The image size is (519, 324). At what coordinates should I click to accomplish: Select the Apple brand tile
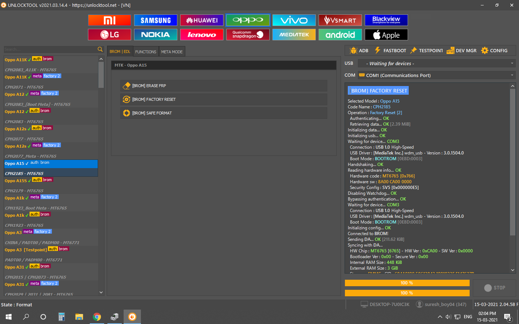coord(386,35)
